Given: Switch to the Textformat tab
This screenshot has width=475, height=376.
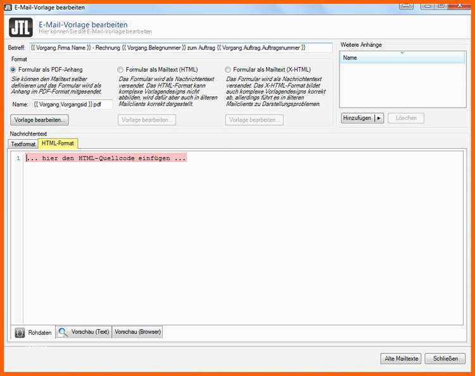Looking at the screenshot, I should (x=23, y=144).
